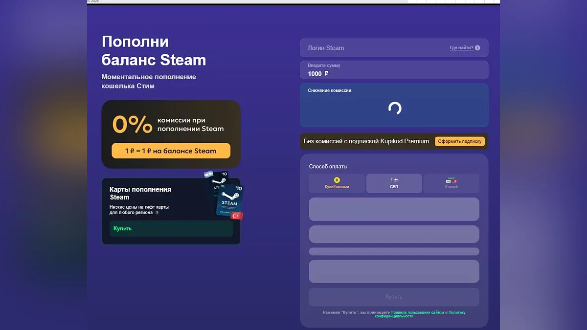Screen dimensions: 587x330
Task: Open Политику конфиденциальности link
Action: [420, 314]
